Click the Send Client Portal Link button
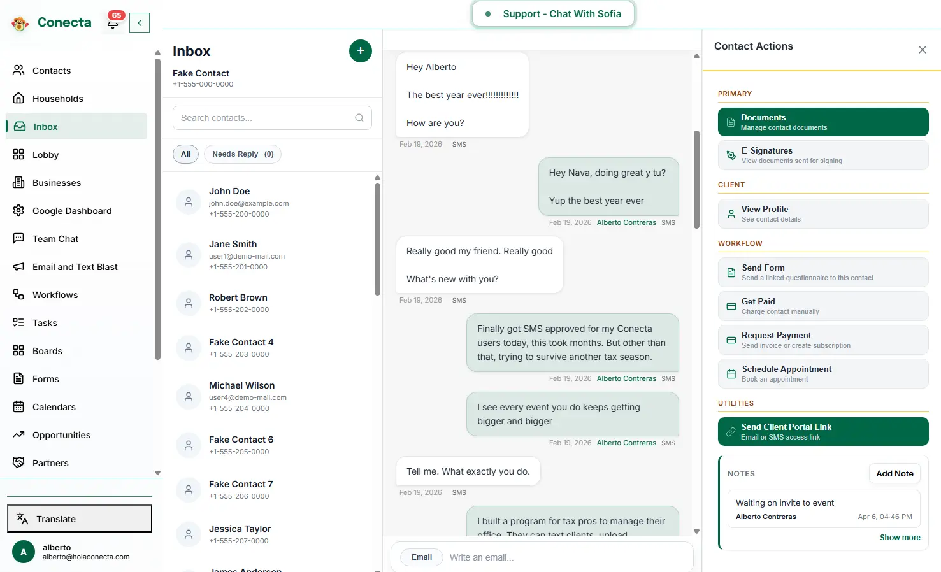 tap(822, 432)
